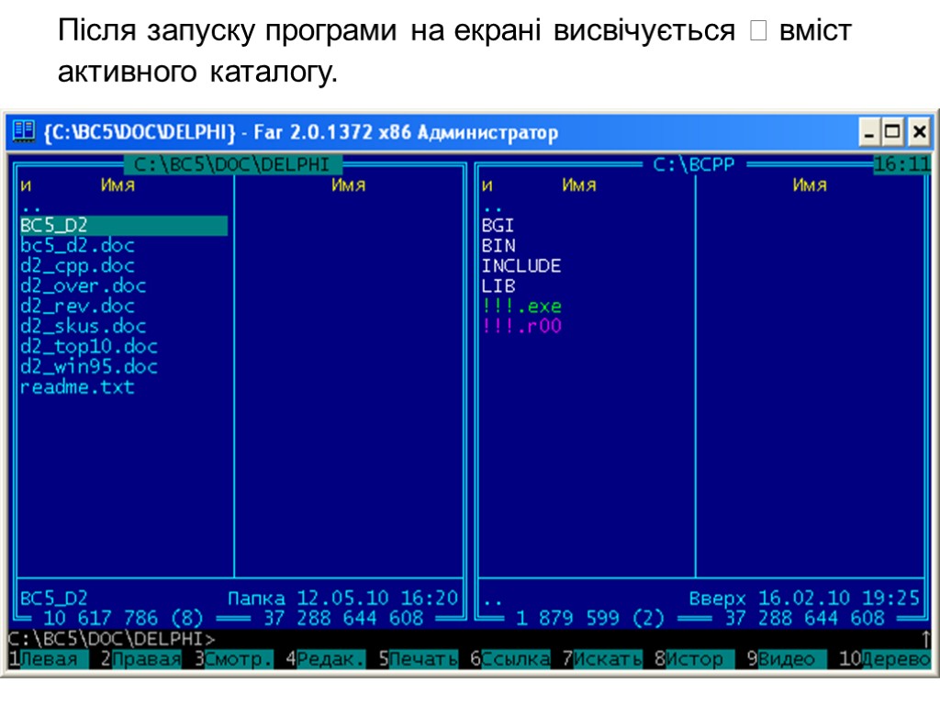Click the up arrow at command line end

tap(925, 639)
